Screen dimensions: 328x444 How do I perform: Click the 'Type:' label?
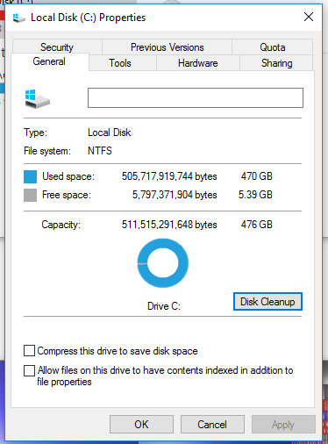coord(35,132)
